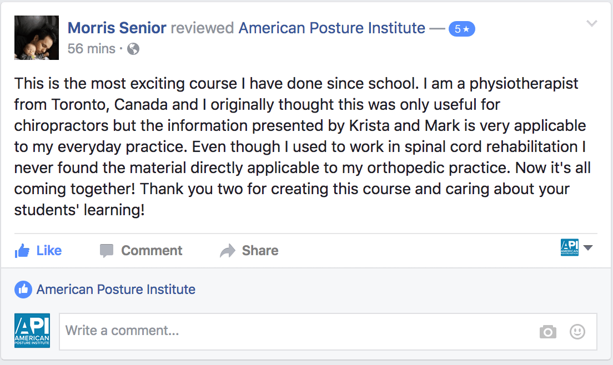Image resolution: width=613 pixels, height=365 pixels.
Task: Click the globe public privacy icon
Action: pyautogui.click(x=133, y=49)
